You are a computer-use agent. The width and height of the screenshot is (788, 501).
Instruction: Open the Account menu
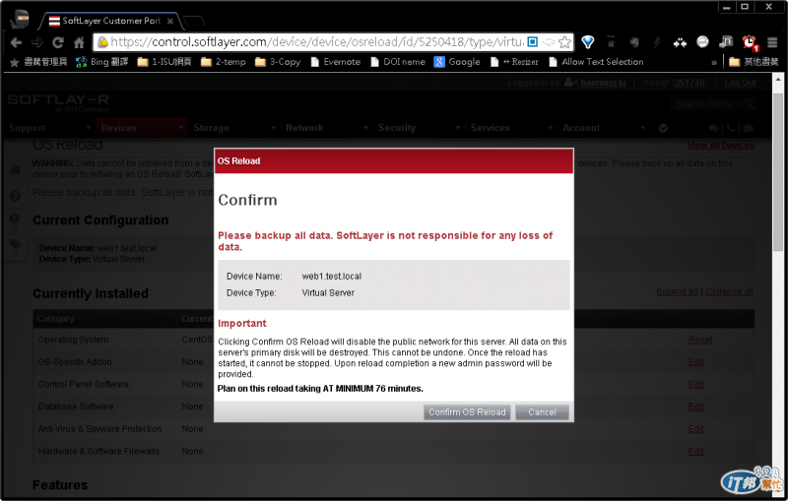pyautogui.click(x=604, y=128)
